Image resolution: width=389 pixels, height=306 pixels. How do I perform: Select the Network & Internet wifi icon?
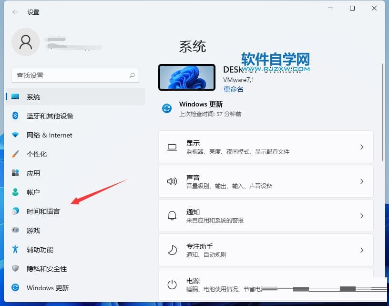tap(15, 135)
